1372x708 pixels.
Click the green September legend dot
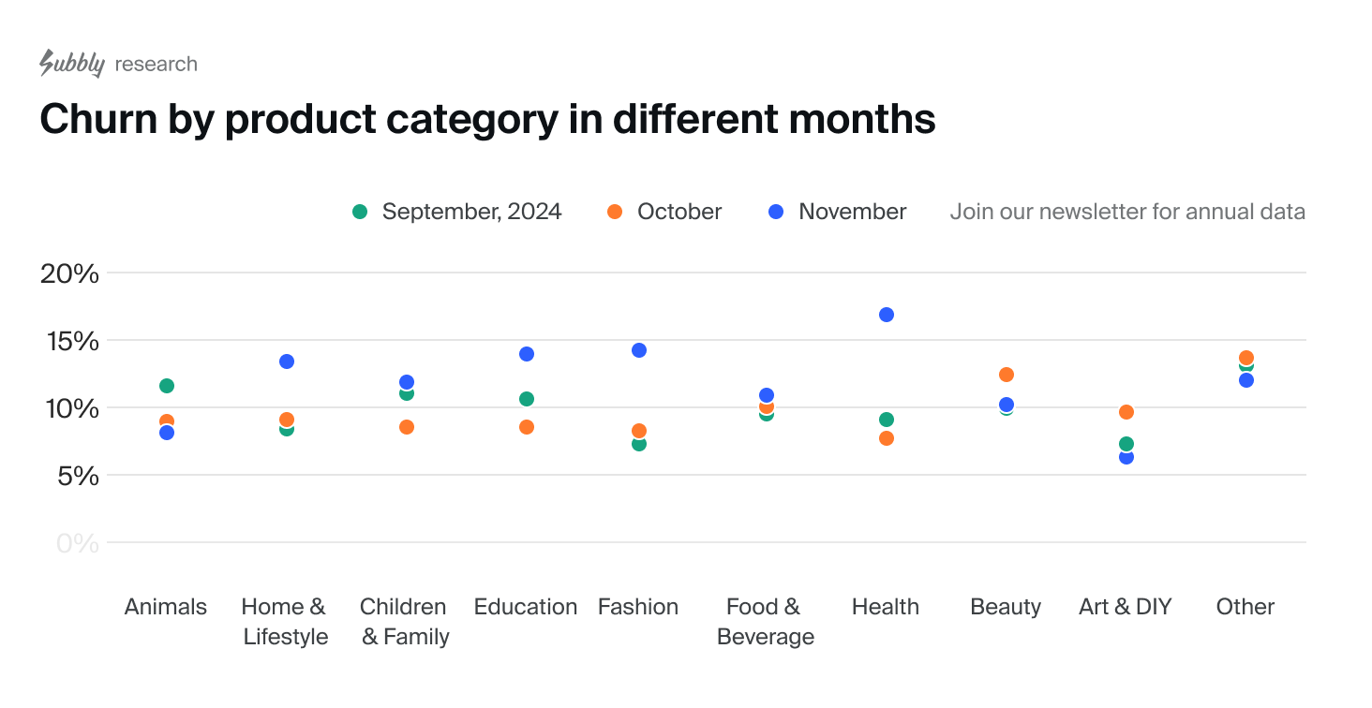coord(360,212)
